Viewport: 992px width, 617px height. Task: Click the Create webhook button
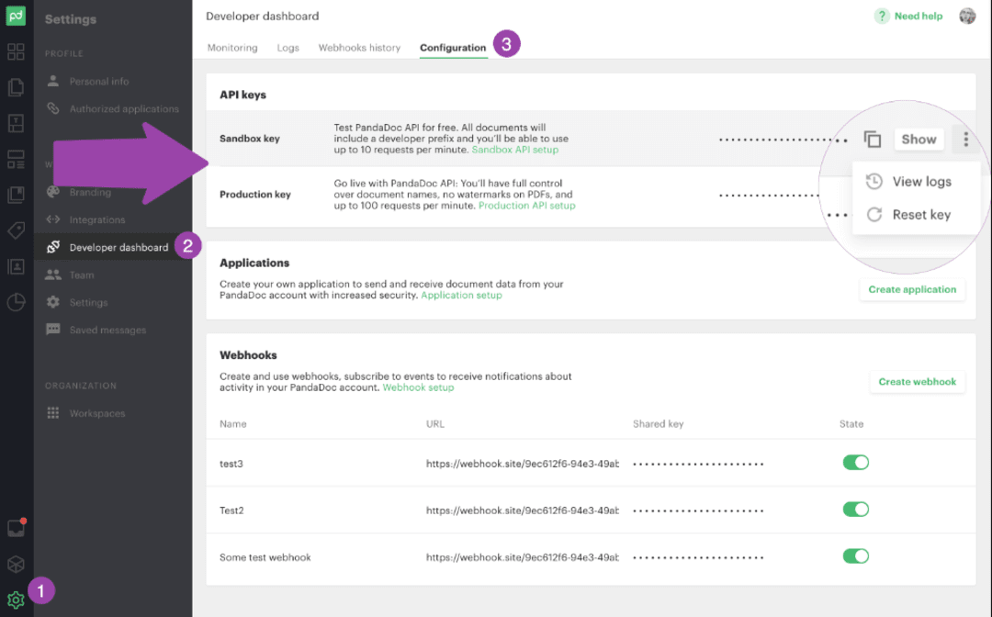(917, 381)
